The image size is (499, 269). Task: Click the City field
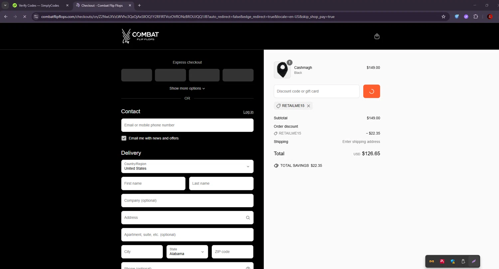pyautogui.click(x=142, y=252)
